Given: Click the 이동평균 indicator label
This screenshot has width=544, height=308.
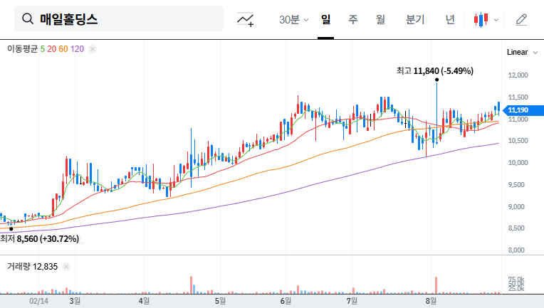Looking at the screenshot, I should 22,49.
